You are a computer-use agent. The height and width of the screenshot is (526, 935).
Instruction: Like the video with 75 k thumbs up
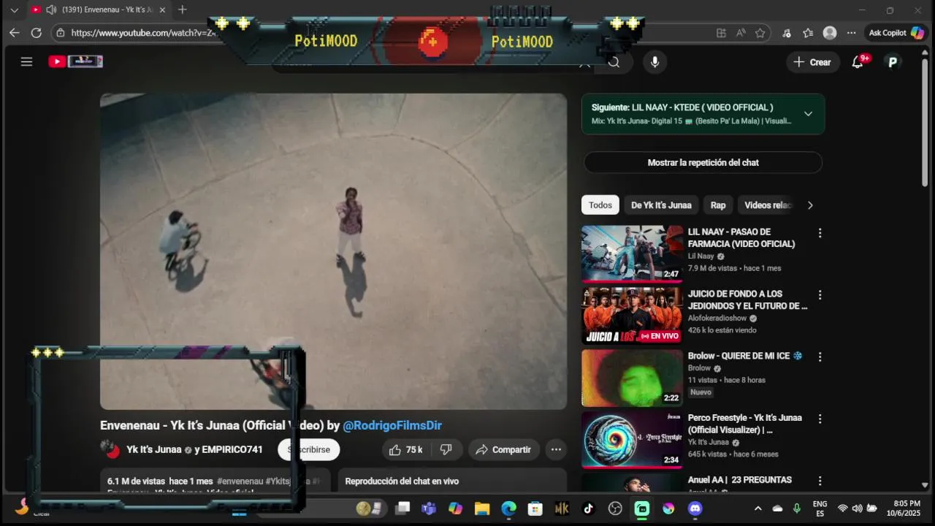click(405, 449)
